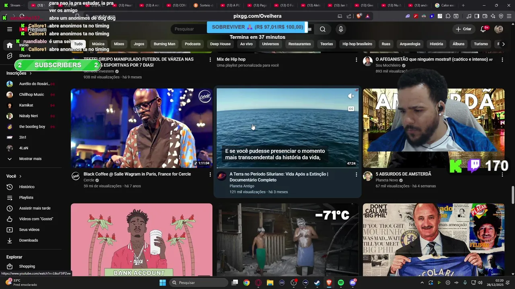Switch to the Calor exc browser tab
Screen dimensions: 515x289
445,5
